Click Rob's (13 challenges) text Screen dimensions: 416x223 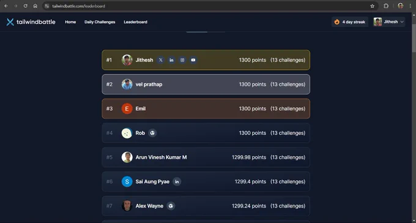pyautogui.click(x=288, y=133)
